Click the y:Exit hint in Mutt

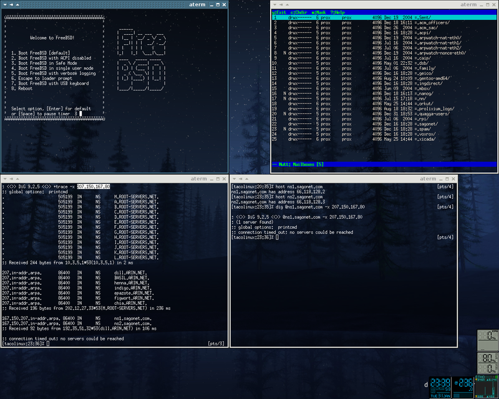pos(279,12)
